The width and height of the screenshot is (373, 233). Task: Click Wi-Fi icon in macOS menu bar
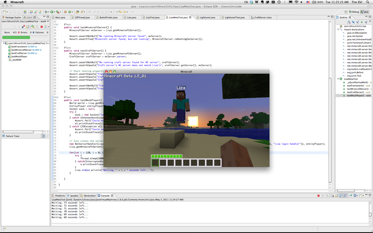pyautogui.click(x=296, y=2)
